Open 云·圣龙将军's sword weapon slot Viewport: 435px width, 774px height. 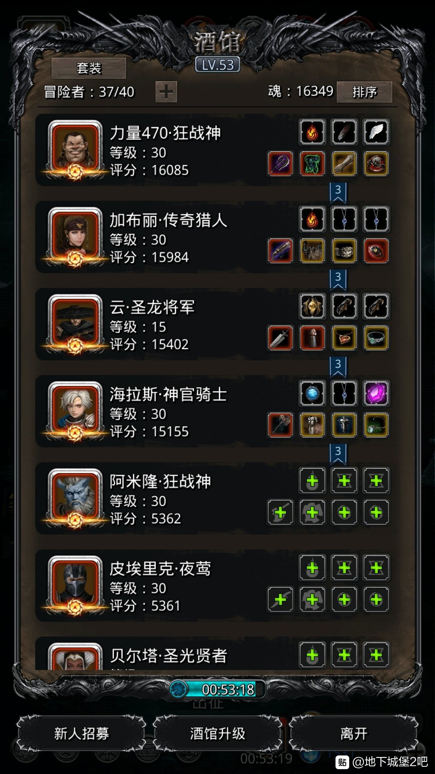[x=280, y=338]
